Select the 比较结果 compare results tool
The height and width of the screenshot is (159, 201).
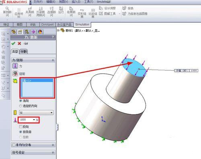pos(93,13)
